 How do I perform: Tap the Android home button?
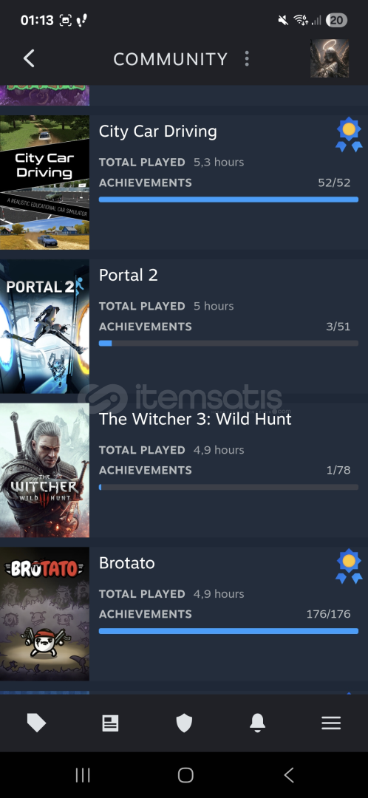tap(185, 775)
